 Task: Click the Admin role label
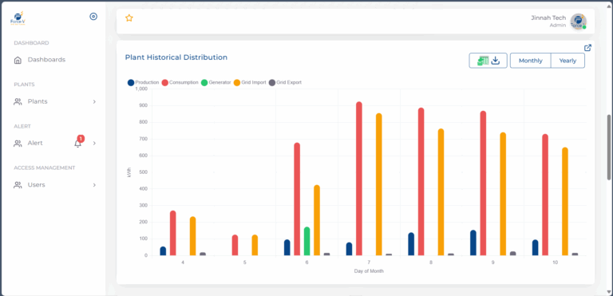(x=557, y=25)
